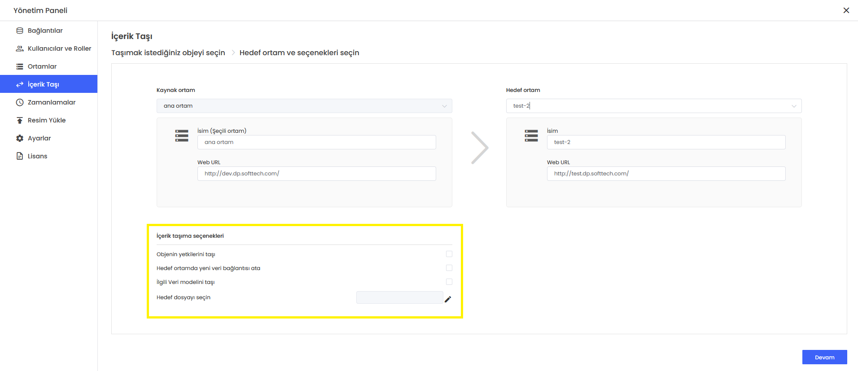Click the pencil icon for target folder
858x371 pixels.
coord(448,299)
